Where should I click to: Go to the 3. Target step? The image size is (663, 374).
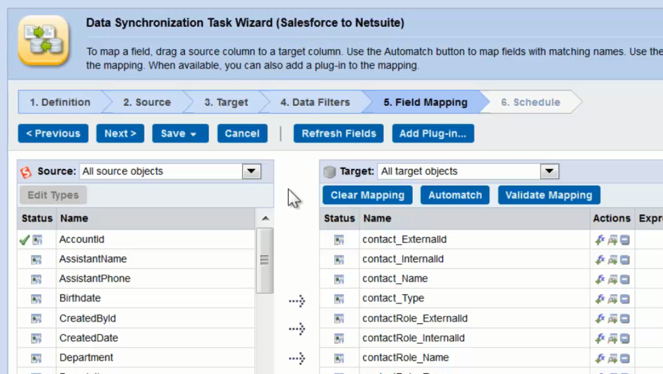pyautogui.click(x=226, y=102)
